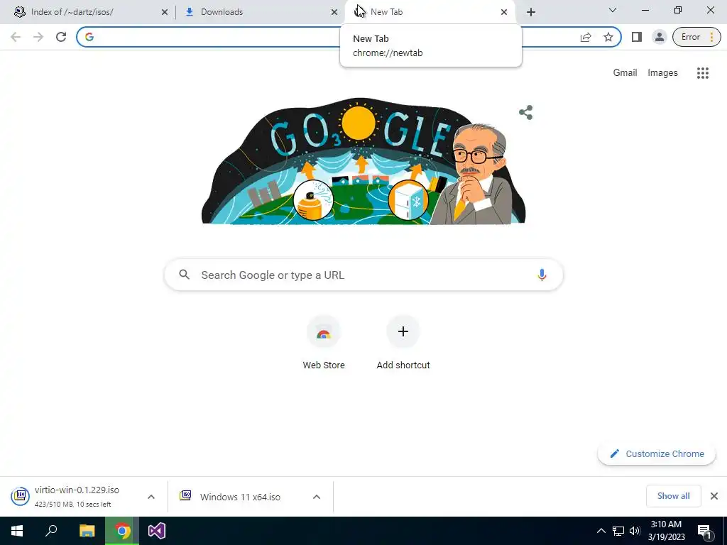727x545 pixels.
Task: Bookmark this tab with the star icon
Action: click(x=608, y=37)
